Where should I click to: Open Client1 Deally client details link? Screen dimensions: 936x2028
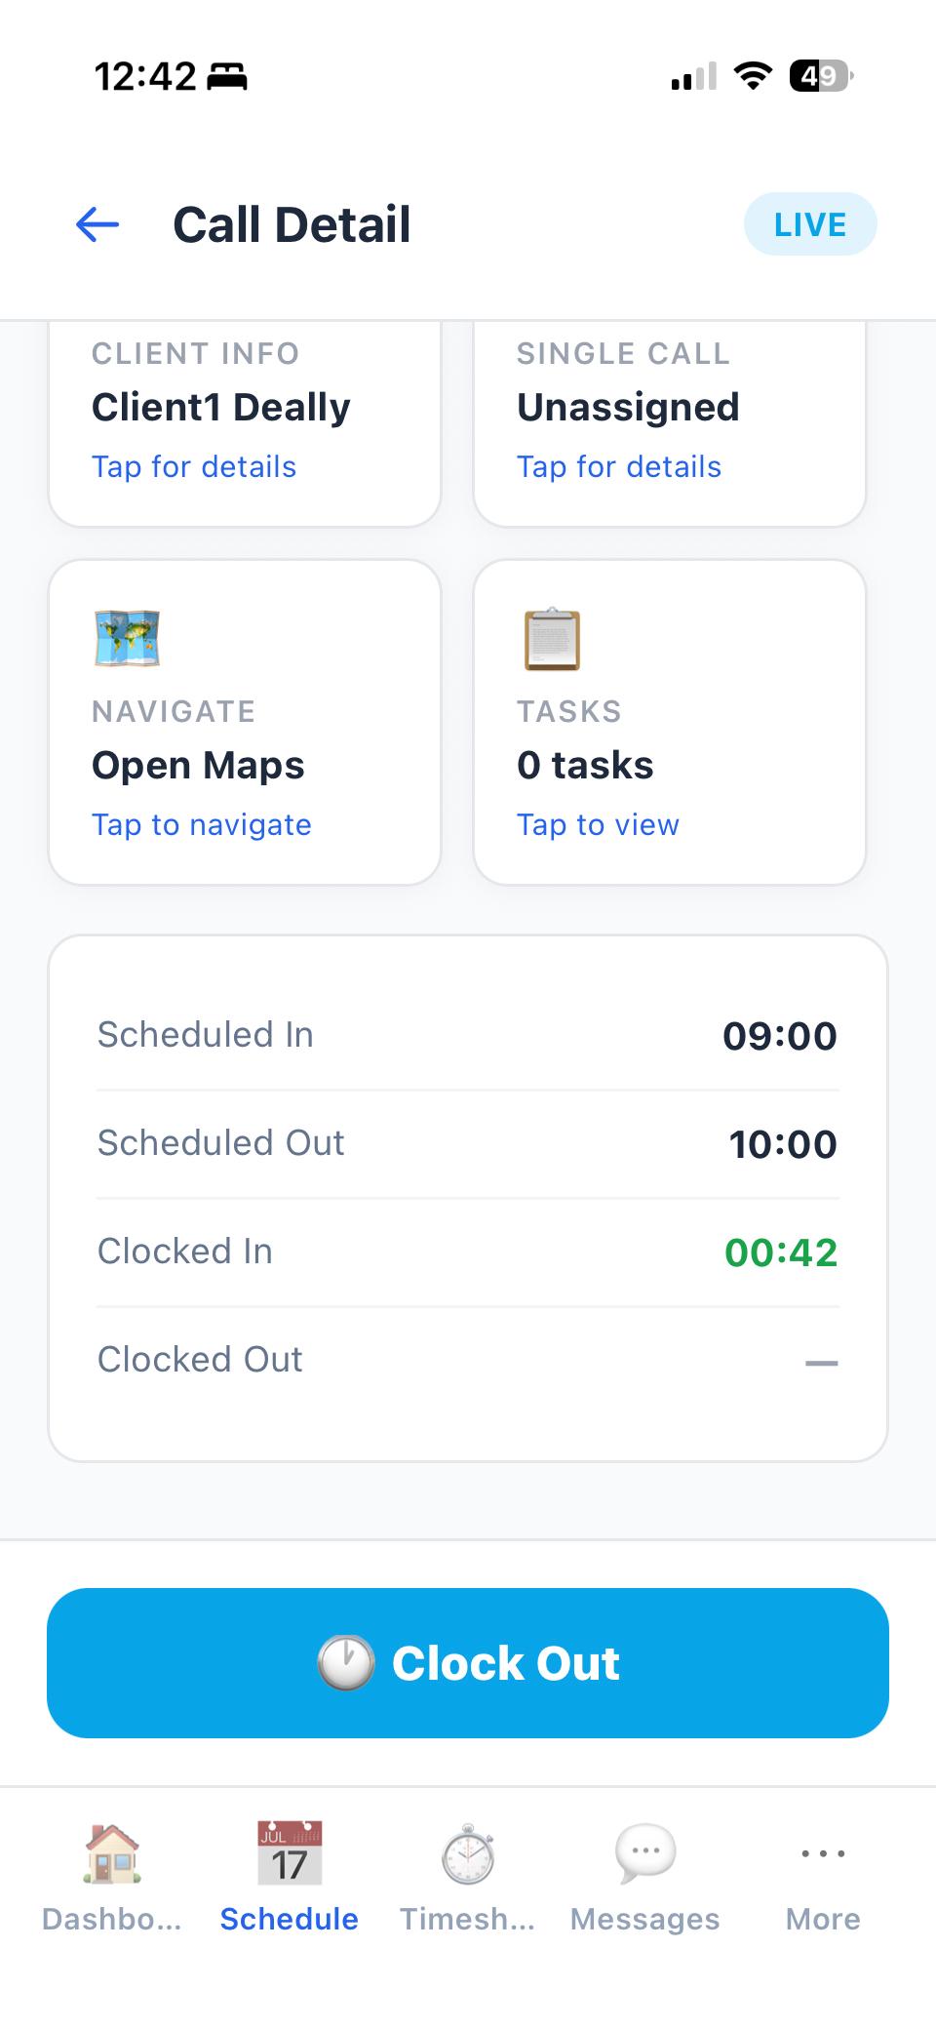coord(194,467)
